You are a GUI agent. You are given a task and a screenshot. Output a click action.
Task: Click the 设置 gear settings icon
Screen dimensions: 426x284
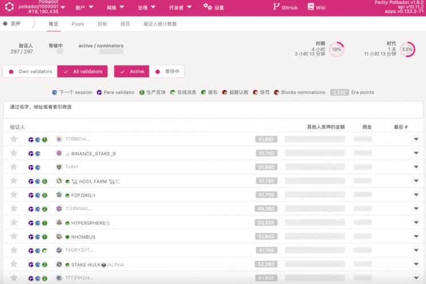207,6
